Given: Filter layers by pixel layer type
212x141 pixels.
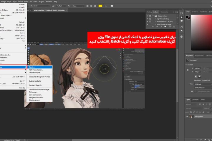Looking at the screenshot, I should pos(200,104).
